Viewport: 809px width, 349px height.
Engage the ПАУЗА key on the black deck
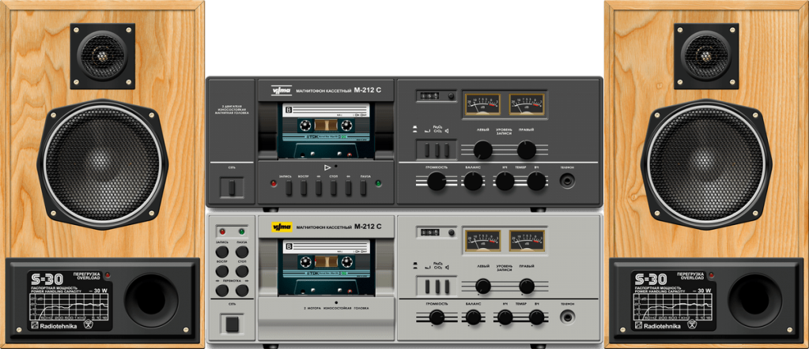coord(363,188)
